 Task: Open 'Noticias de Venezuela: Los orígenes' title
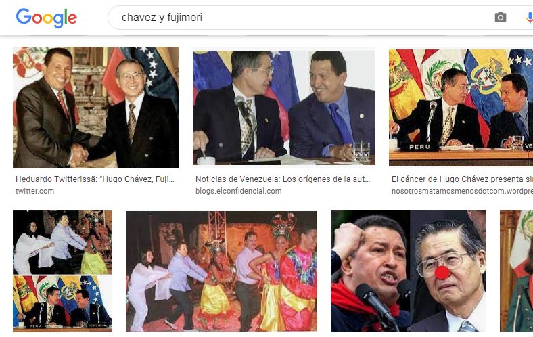point(283,179)
